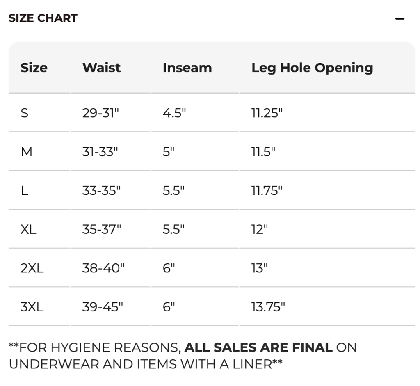Click the 13.75" leg hole opening value
The width and height of the screenshot is (420, 386).
268,307
